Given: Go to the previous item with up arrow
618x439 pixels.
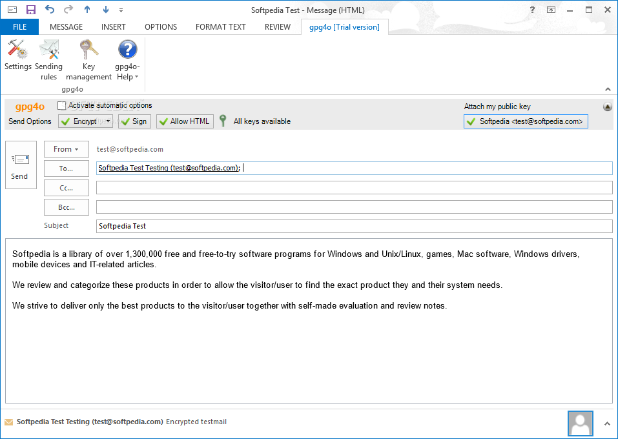Looking at the screenshot, I should (87, 10).
